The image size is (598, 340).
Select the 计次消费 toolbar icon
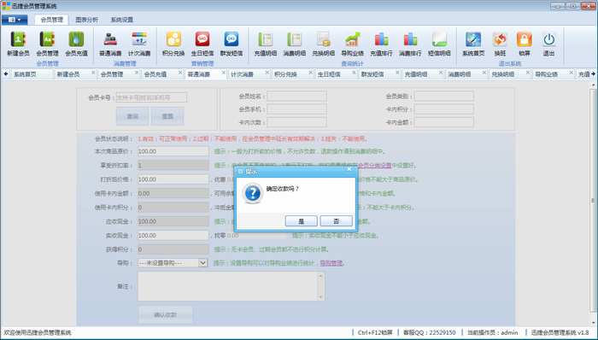pos(139,44)
